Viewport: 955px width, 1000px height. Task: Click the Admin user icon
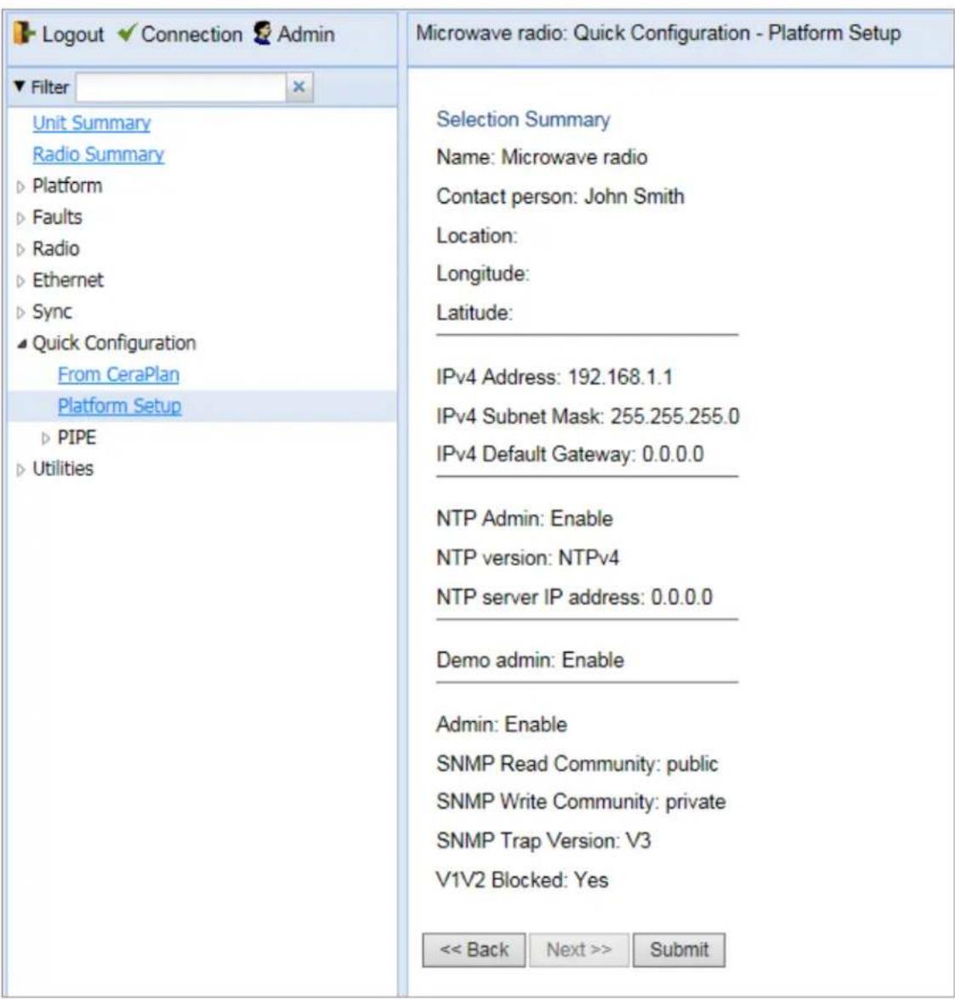(262, 33)
